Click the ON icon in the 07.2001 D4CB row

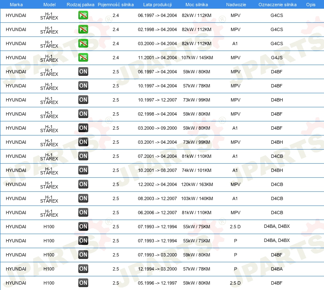tap(83, 156)
